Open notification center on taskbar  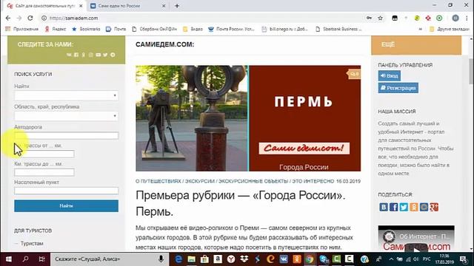coord(464,259)
